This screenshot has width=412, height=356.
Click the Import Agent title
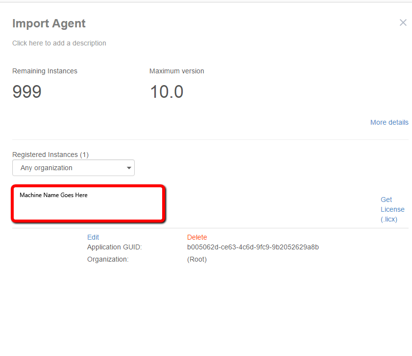[x=49, y=23]
